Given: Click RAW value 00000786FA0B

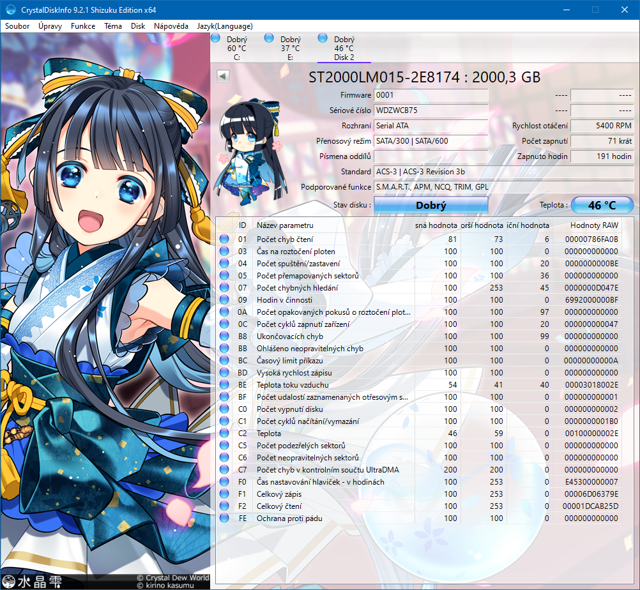Looking at the screenshot, I should click(x=591, y=239).
